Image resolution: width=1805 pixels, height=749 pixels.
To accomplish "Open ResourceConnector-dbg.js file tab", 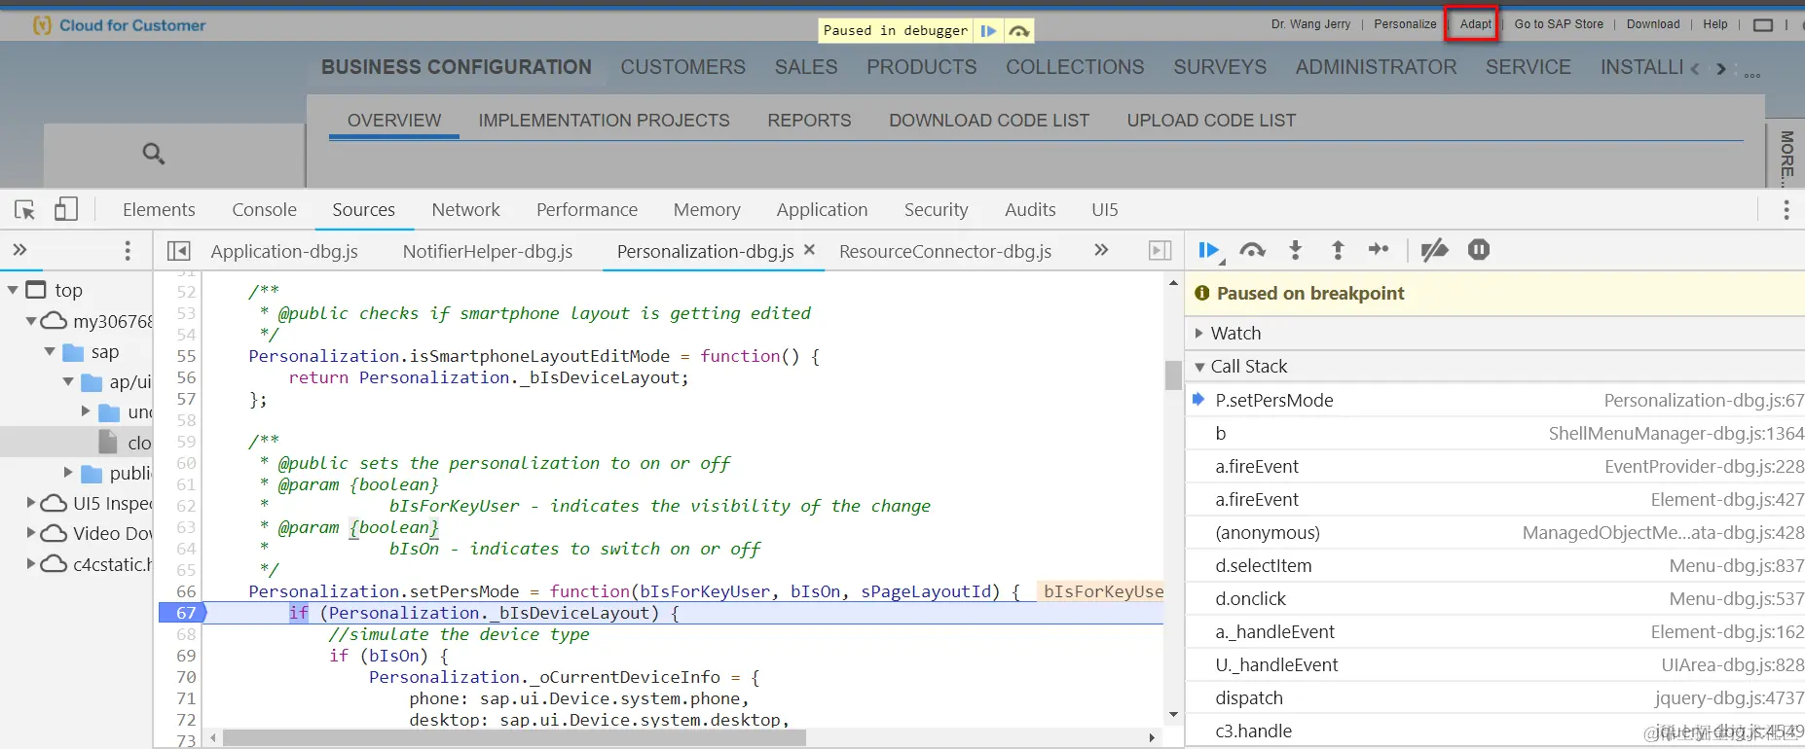I will click(x=945, y=251).
